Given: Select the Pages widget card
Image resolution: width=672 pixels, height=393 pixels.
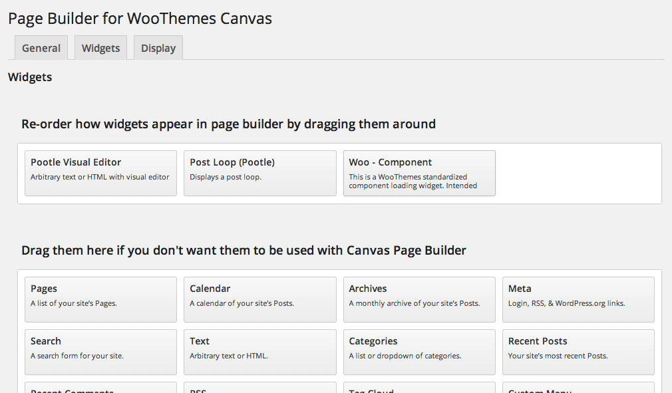Looking at the screenshot, I should coord(100,299).
